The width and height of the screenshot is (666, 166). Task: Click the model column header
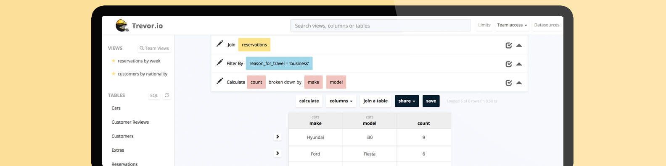coord(370,121)
